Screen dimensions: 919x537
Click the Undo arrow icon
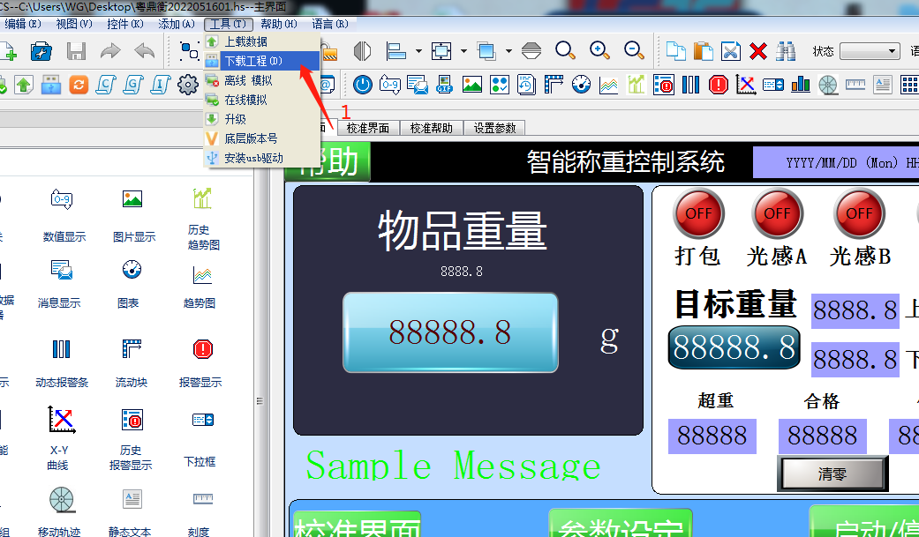pyautogui.click(x=144, y=51)
